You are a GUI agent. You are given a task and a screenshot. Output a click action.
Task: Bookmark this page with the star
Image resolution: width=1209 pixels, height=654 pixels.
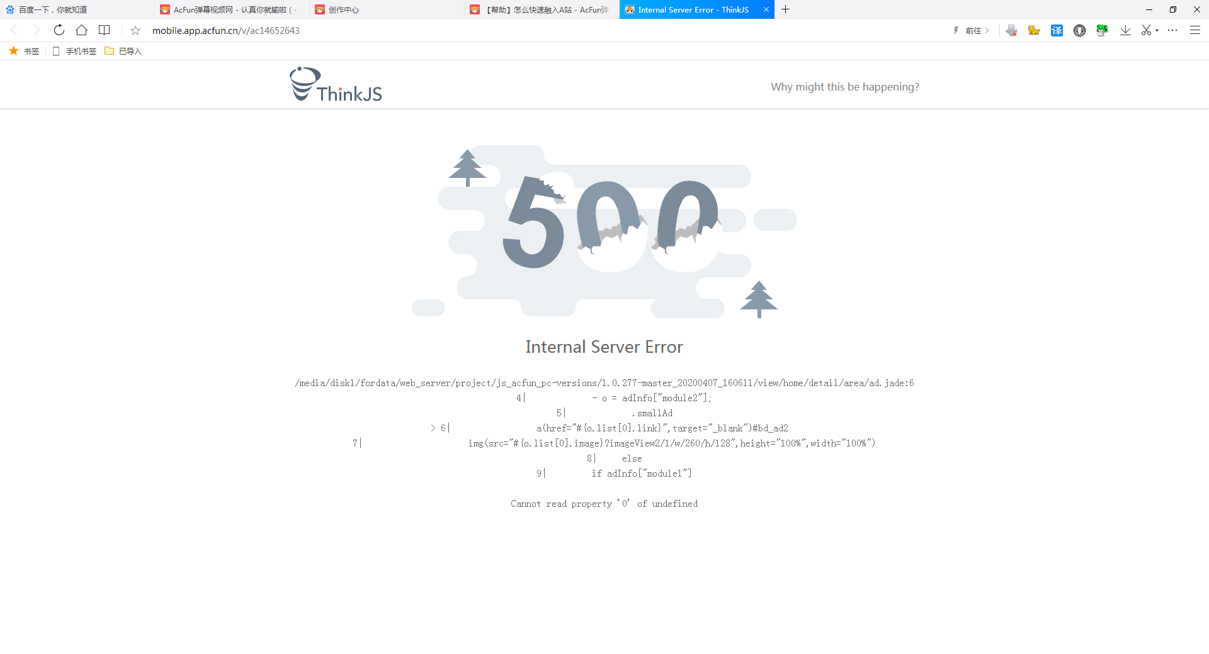click(x=135, y=30)
